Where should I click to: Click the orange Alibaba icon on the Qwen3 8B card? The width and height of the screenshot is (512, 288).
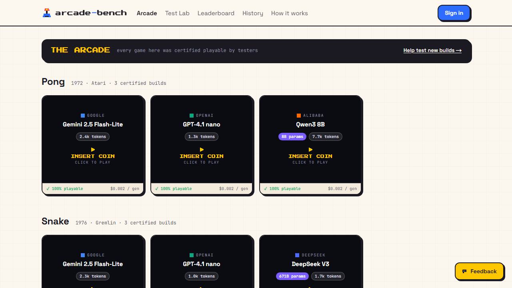299,116
